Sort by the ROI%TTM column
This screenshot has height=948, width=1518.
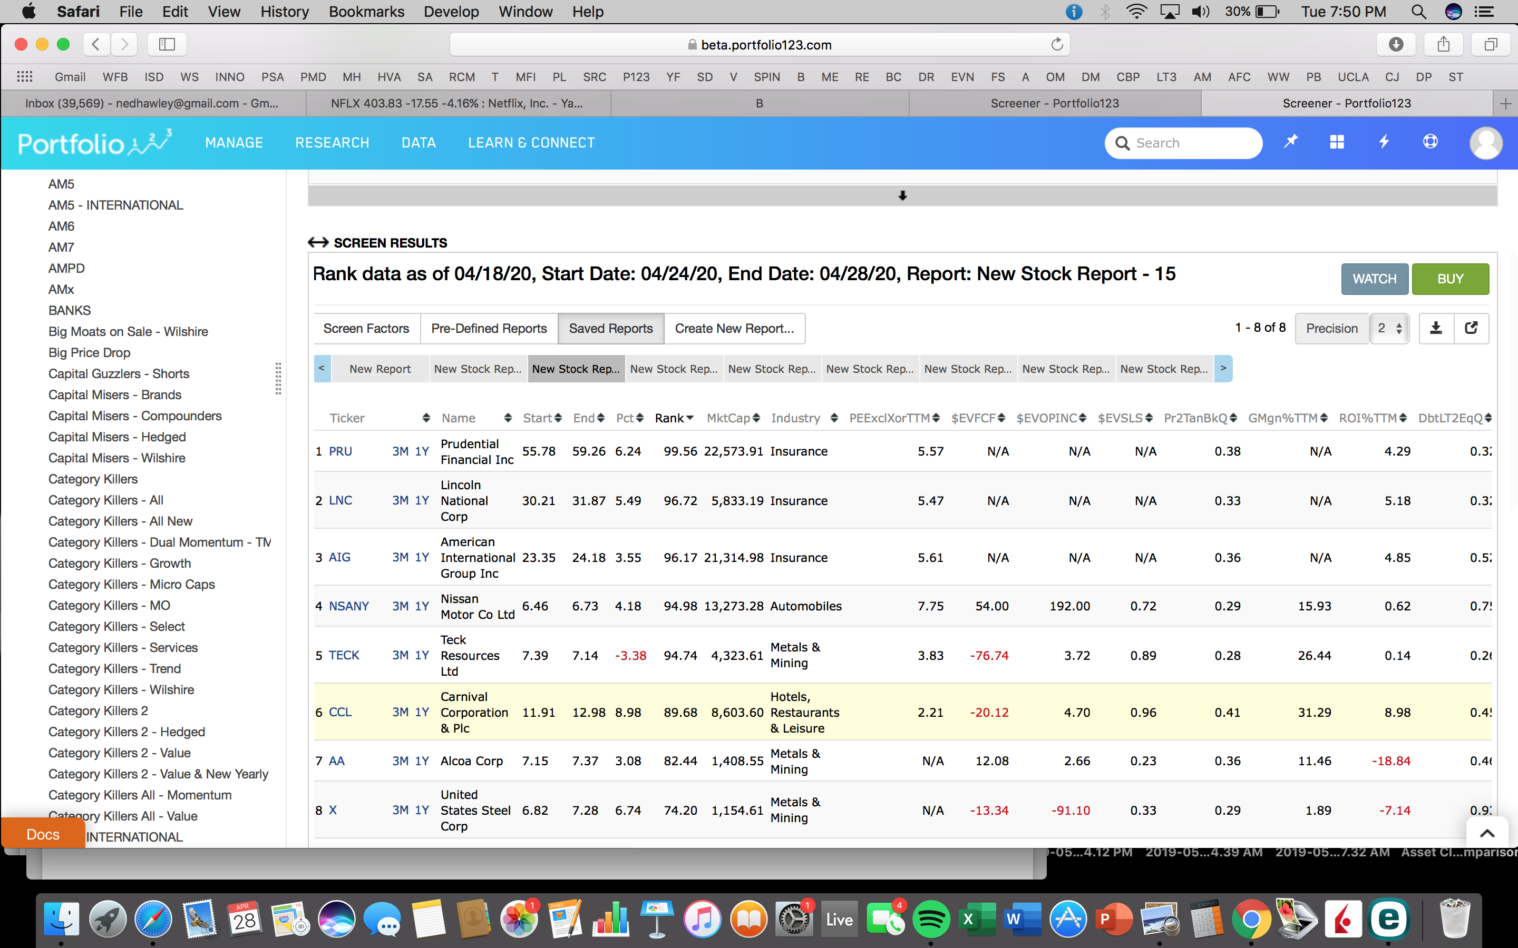point(1373,418)
